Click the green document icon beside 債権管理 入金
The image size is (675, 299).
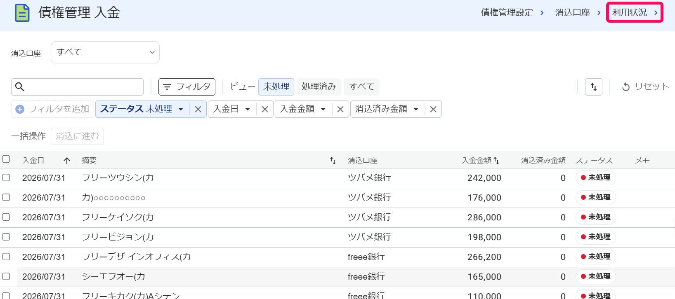[x=22, y=13]
